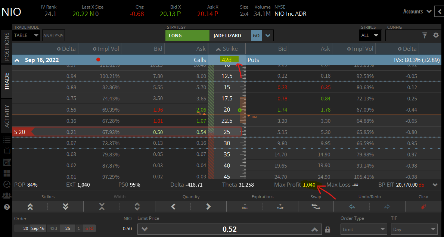Viewport: 444px width, 237px height.
Task: Toggle the LONG strategy direction
Action: point(187,36)
